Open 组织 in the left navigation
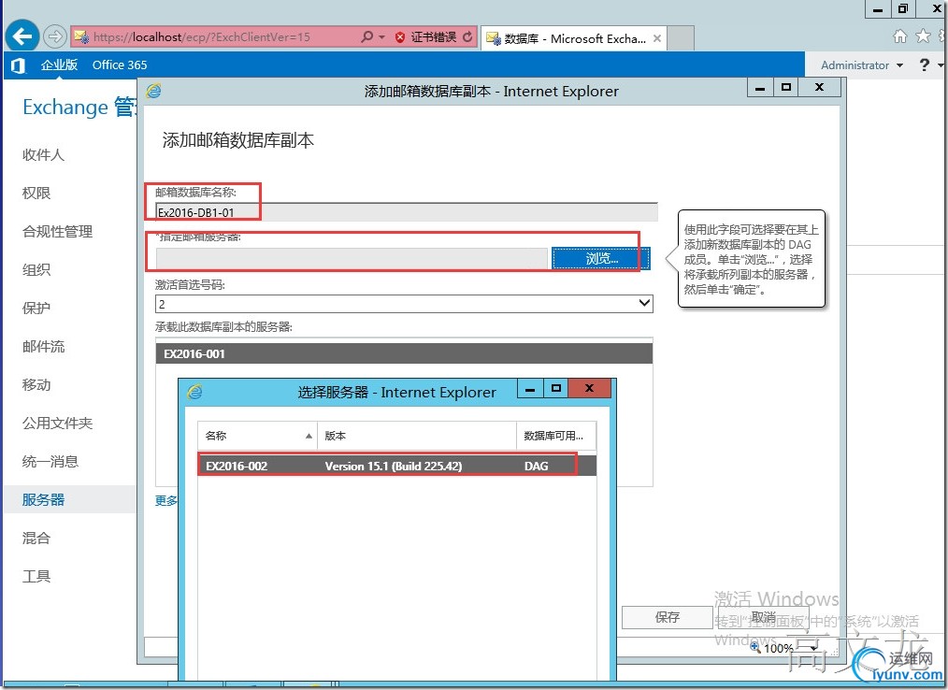The image size is (948, 690). [x=36, y=269]
